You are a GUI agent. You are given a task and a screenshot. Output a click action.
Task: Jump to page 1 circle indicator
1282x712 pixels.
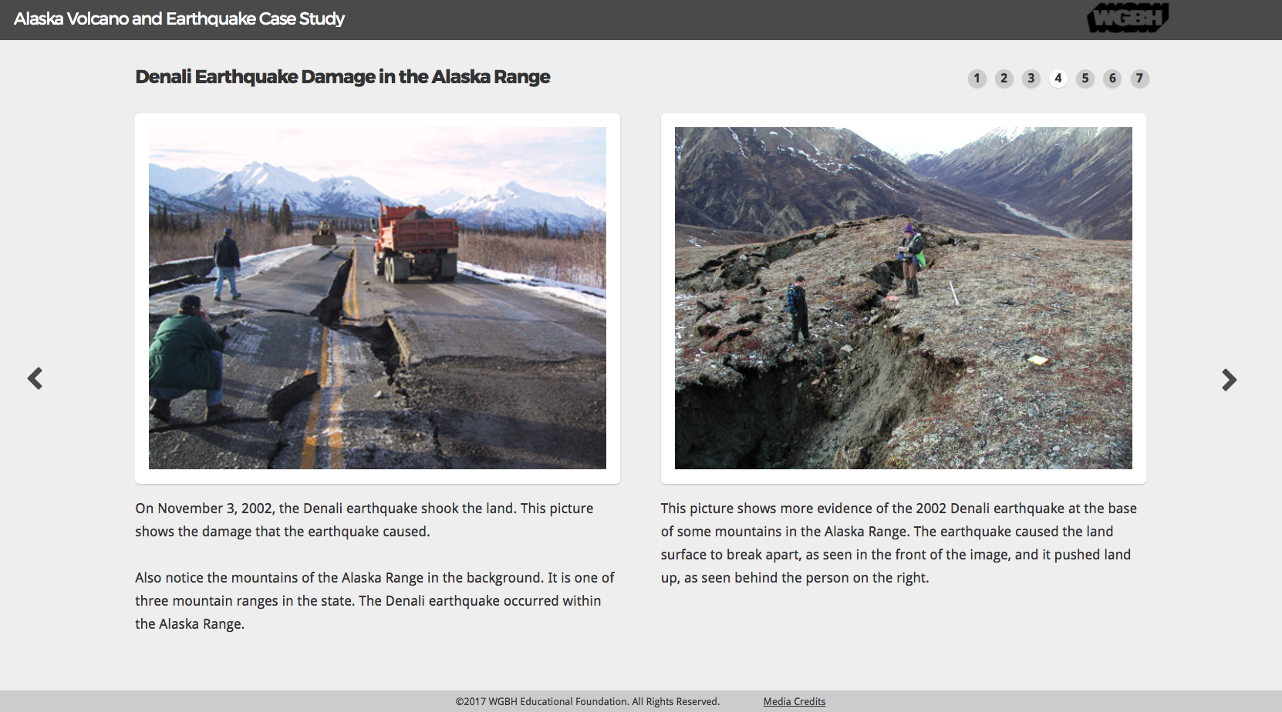[977, 79]
